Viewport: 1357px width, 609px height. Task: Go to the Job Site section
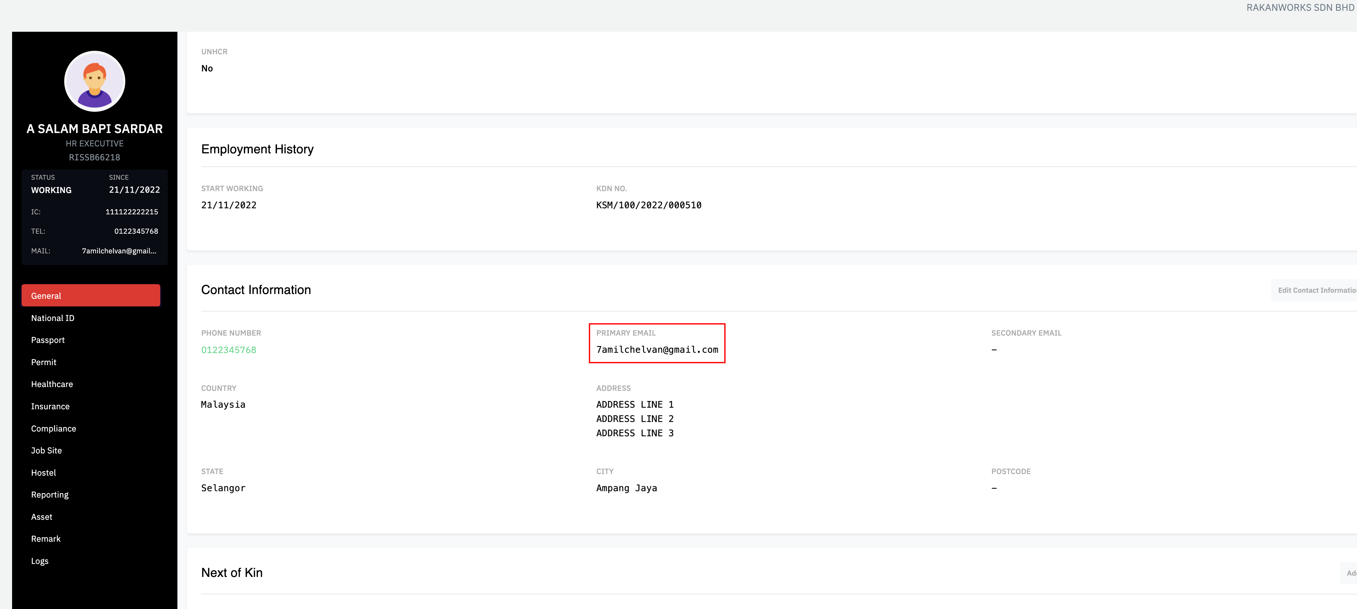click(x=46, y=451)
